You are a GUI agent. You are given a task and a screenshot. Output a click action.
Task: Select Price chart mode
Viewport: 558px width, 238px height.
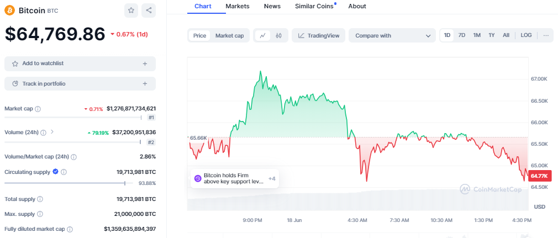(199, 35)
